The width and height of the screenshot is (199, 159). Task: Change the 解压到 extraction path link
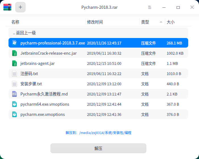98,133
